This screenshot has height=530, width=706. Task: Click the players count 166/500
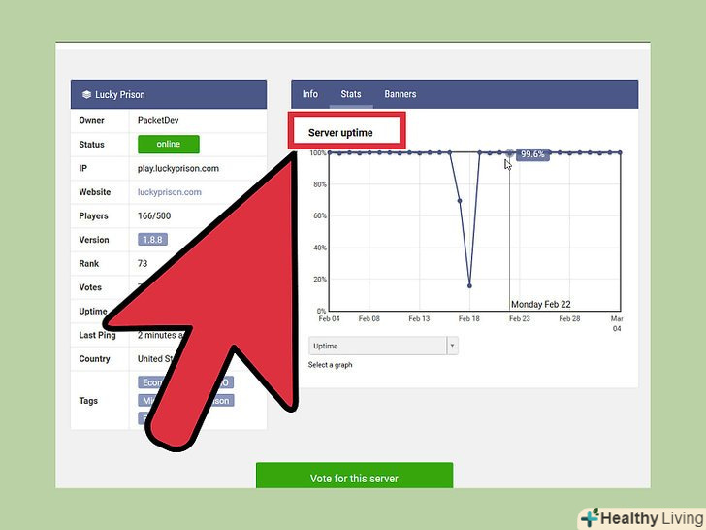[154, 215]
